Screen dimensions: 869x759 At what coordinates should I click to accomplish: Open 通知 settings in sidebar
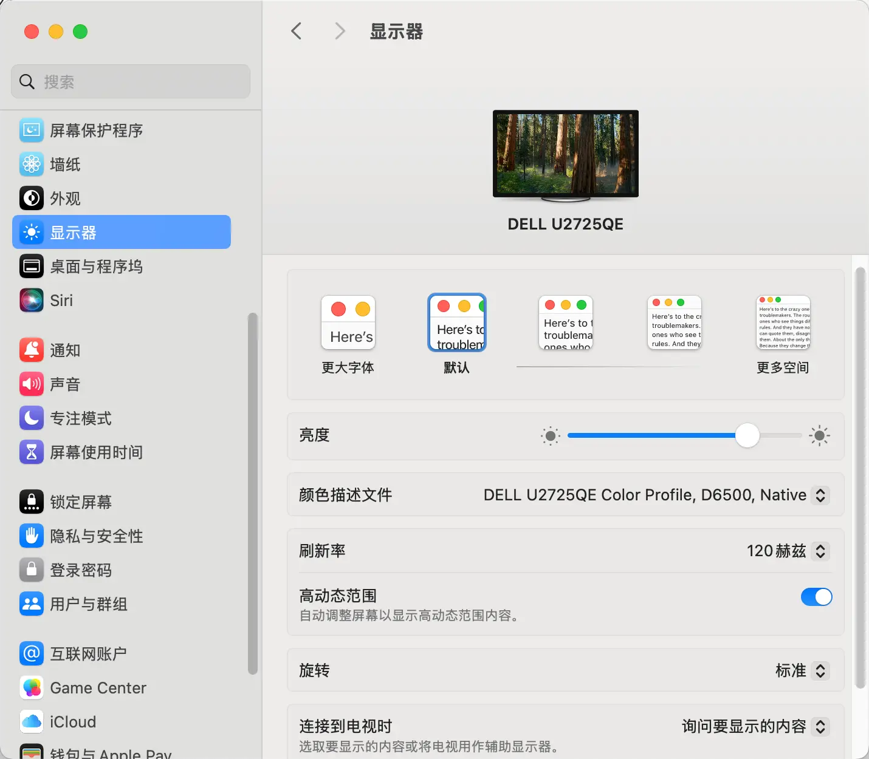[122, 350]
